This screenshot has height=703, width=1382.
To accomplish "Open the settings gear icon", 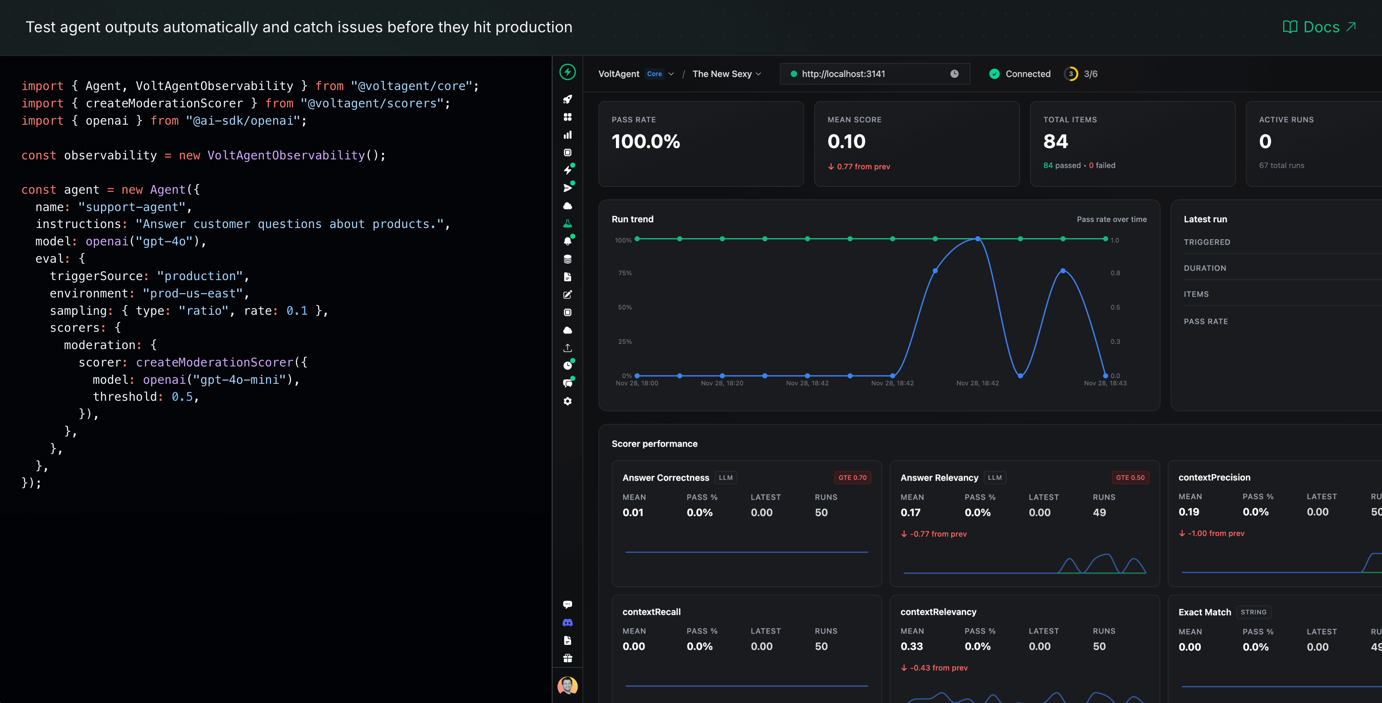I will tap(567, 401).
